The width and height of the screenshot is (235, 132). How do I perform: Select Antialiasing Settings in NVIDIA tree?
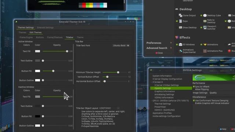pyautogui.click(x=164, y=95)
